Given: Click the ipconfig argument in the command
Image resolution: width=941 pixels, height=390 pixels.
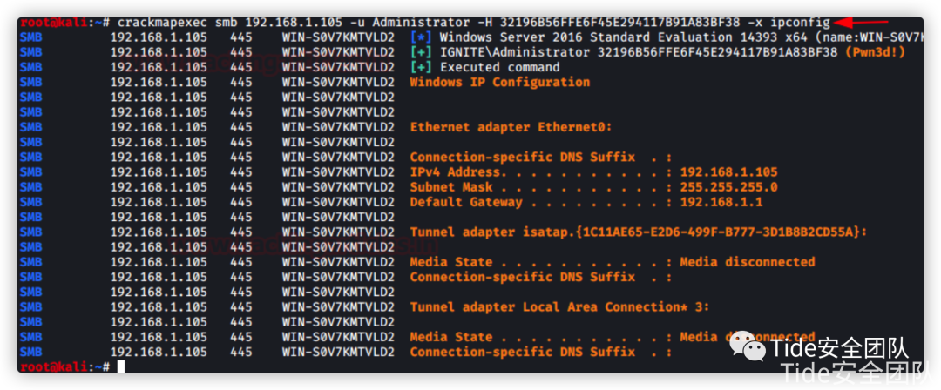Looking at the screenshot, I should [800, 23].
